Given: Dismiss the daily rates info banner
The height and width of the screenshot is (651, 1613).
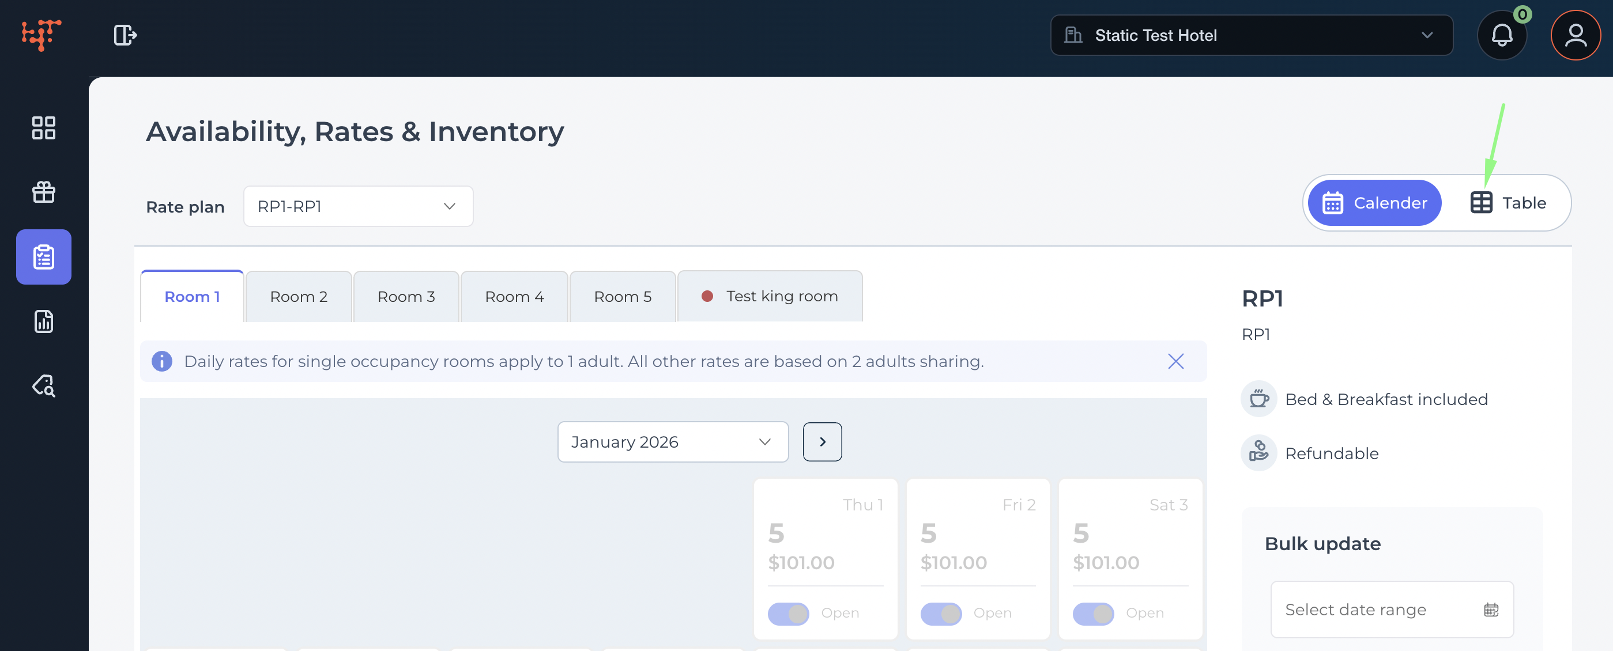Looking at the screenshot, I should coord(1175,361).
